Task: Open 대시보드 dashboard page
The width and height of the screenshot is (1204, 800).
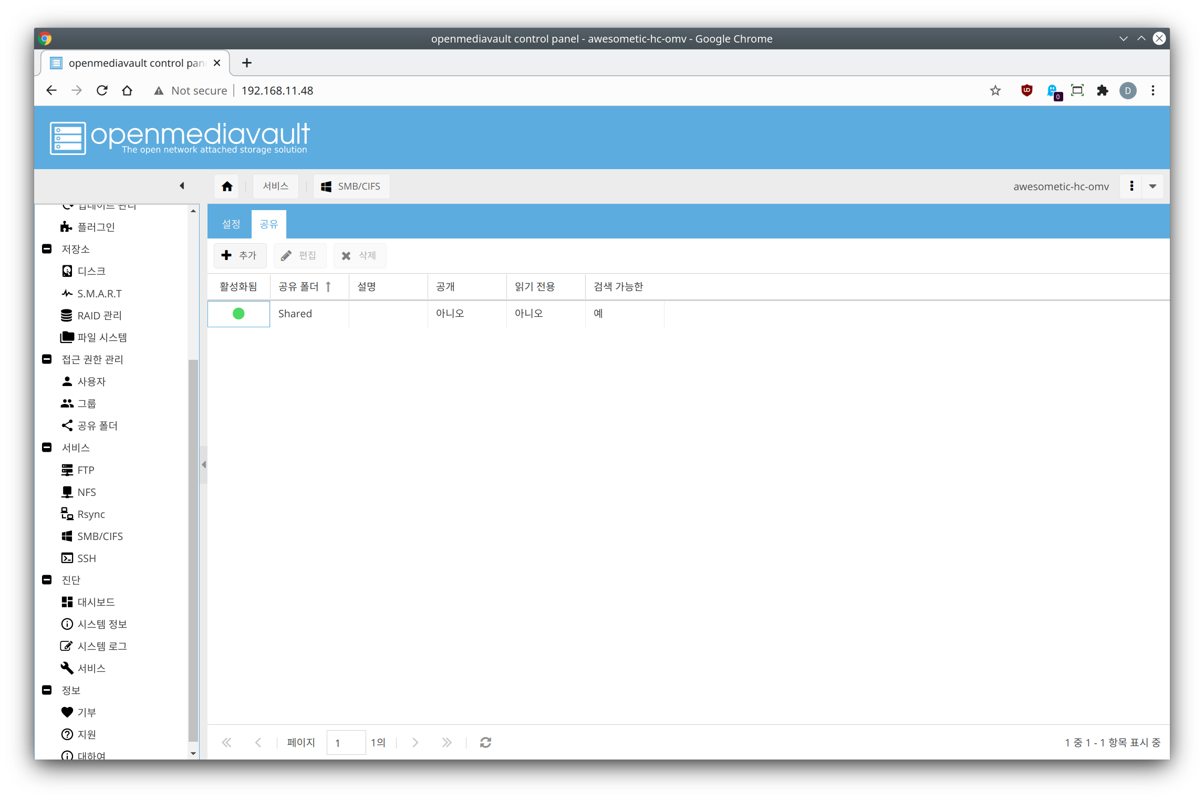Action: [88, 602]
